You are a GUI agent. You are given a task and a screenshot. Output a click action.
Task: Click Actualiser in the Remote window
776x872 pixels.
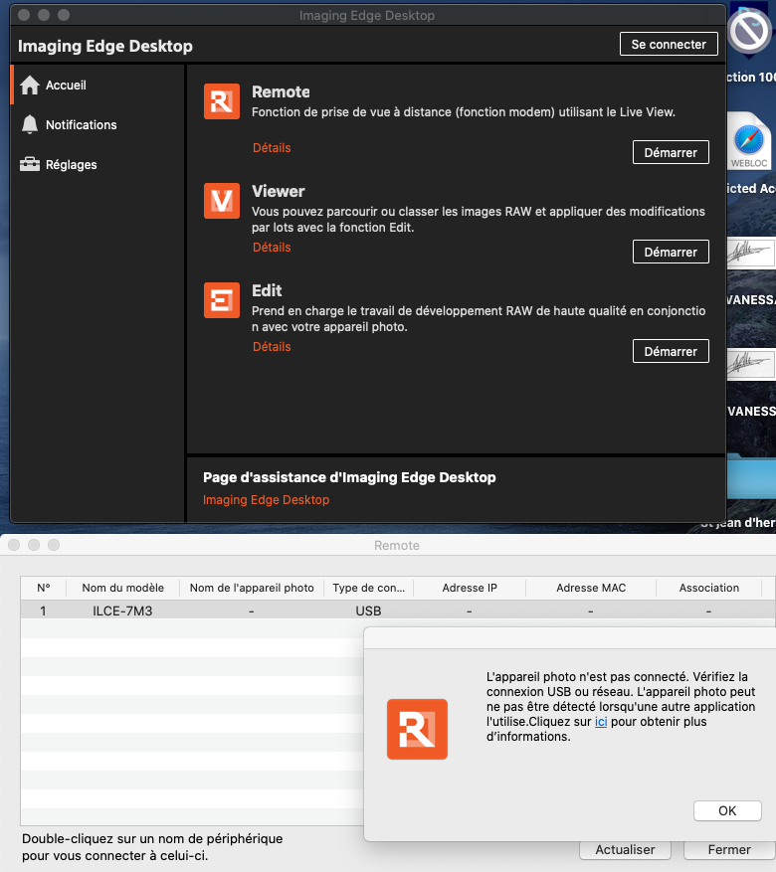click(x=625, y=850)
